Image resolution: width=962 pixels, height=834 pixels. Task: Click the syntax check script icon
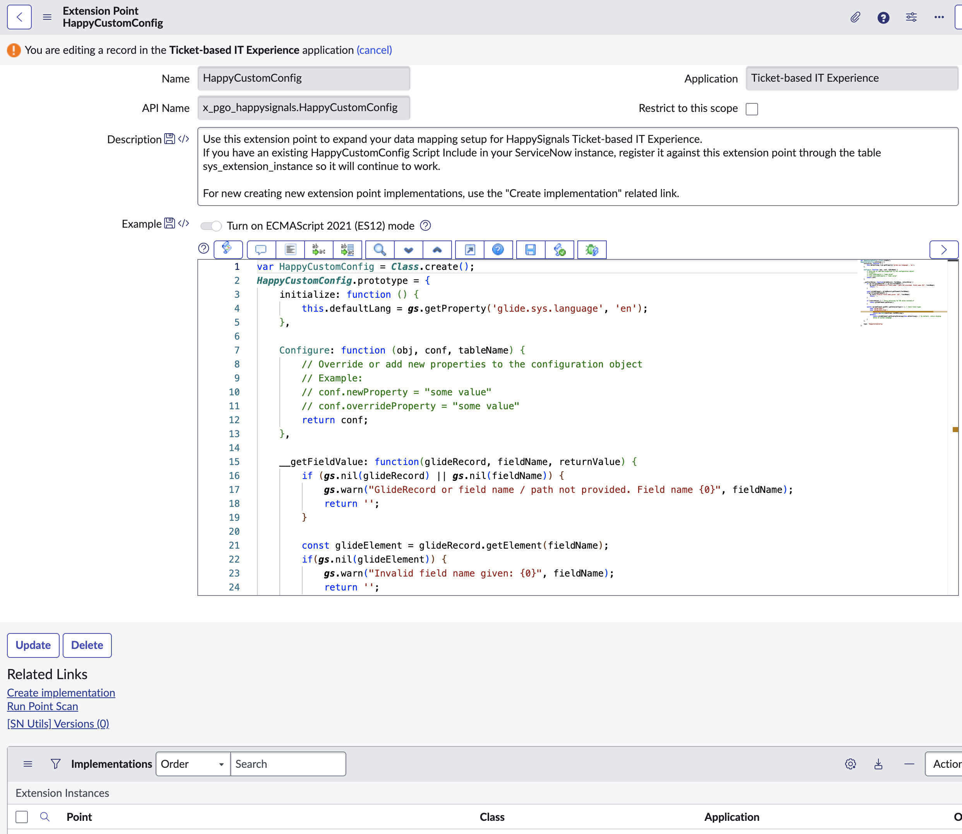[560, 250]
